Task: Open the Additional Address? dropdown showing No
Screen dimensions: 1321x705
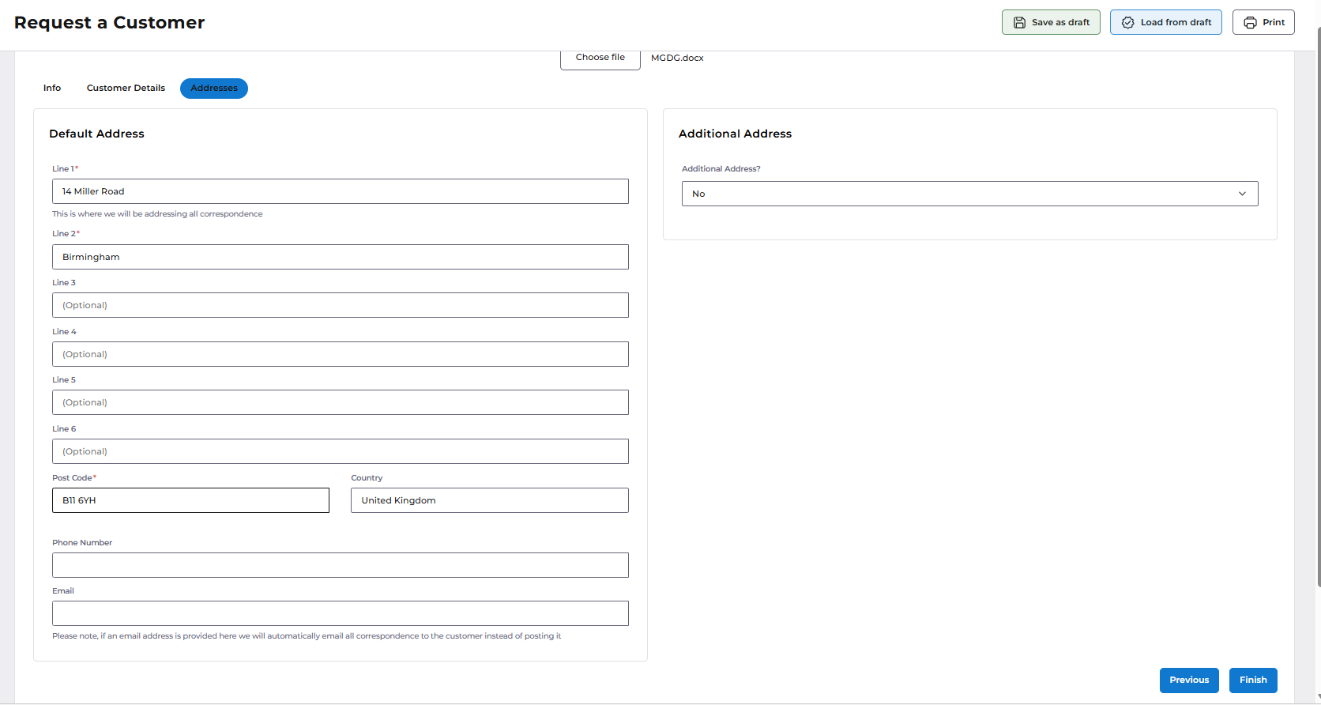Action: 969,194
